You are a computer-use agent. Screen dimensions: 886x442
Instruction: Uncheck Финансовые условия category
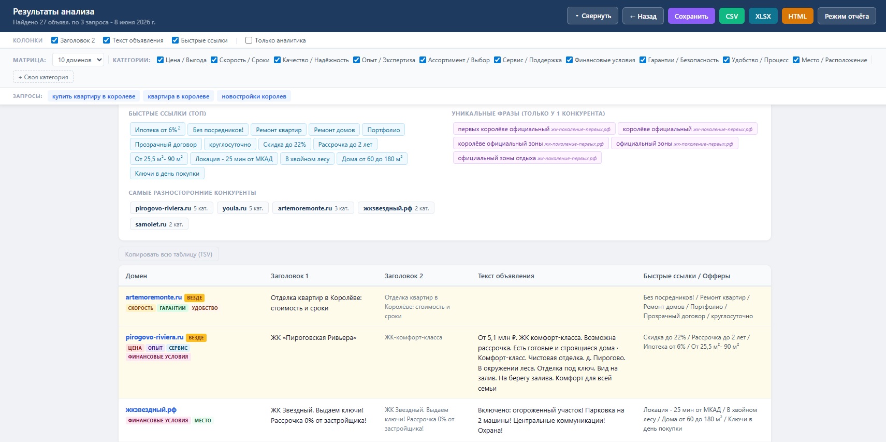pos(569,60)
